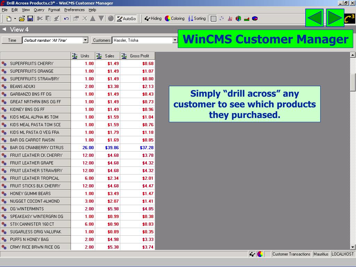
Task: Click the Paste brush icon
Action: click(57, 19)
